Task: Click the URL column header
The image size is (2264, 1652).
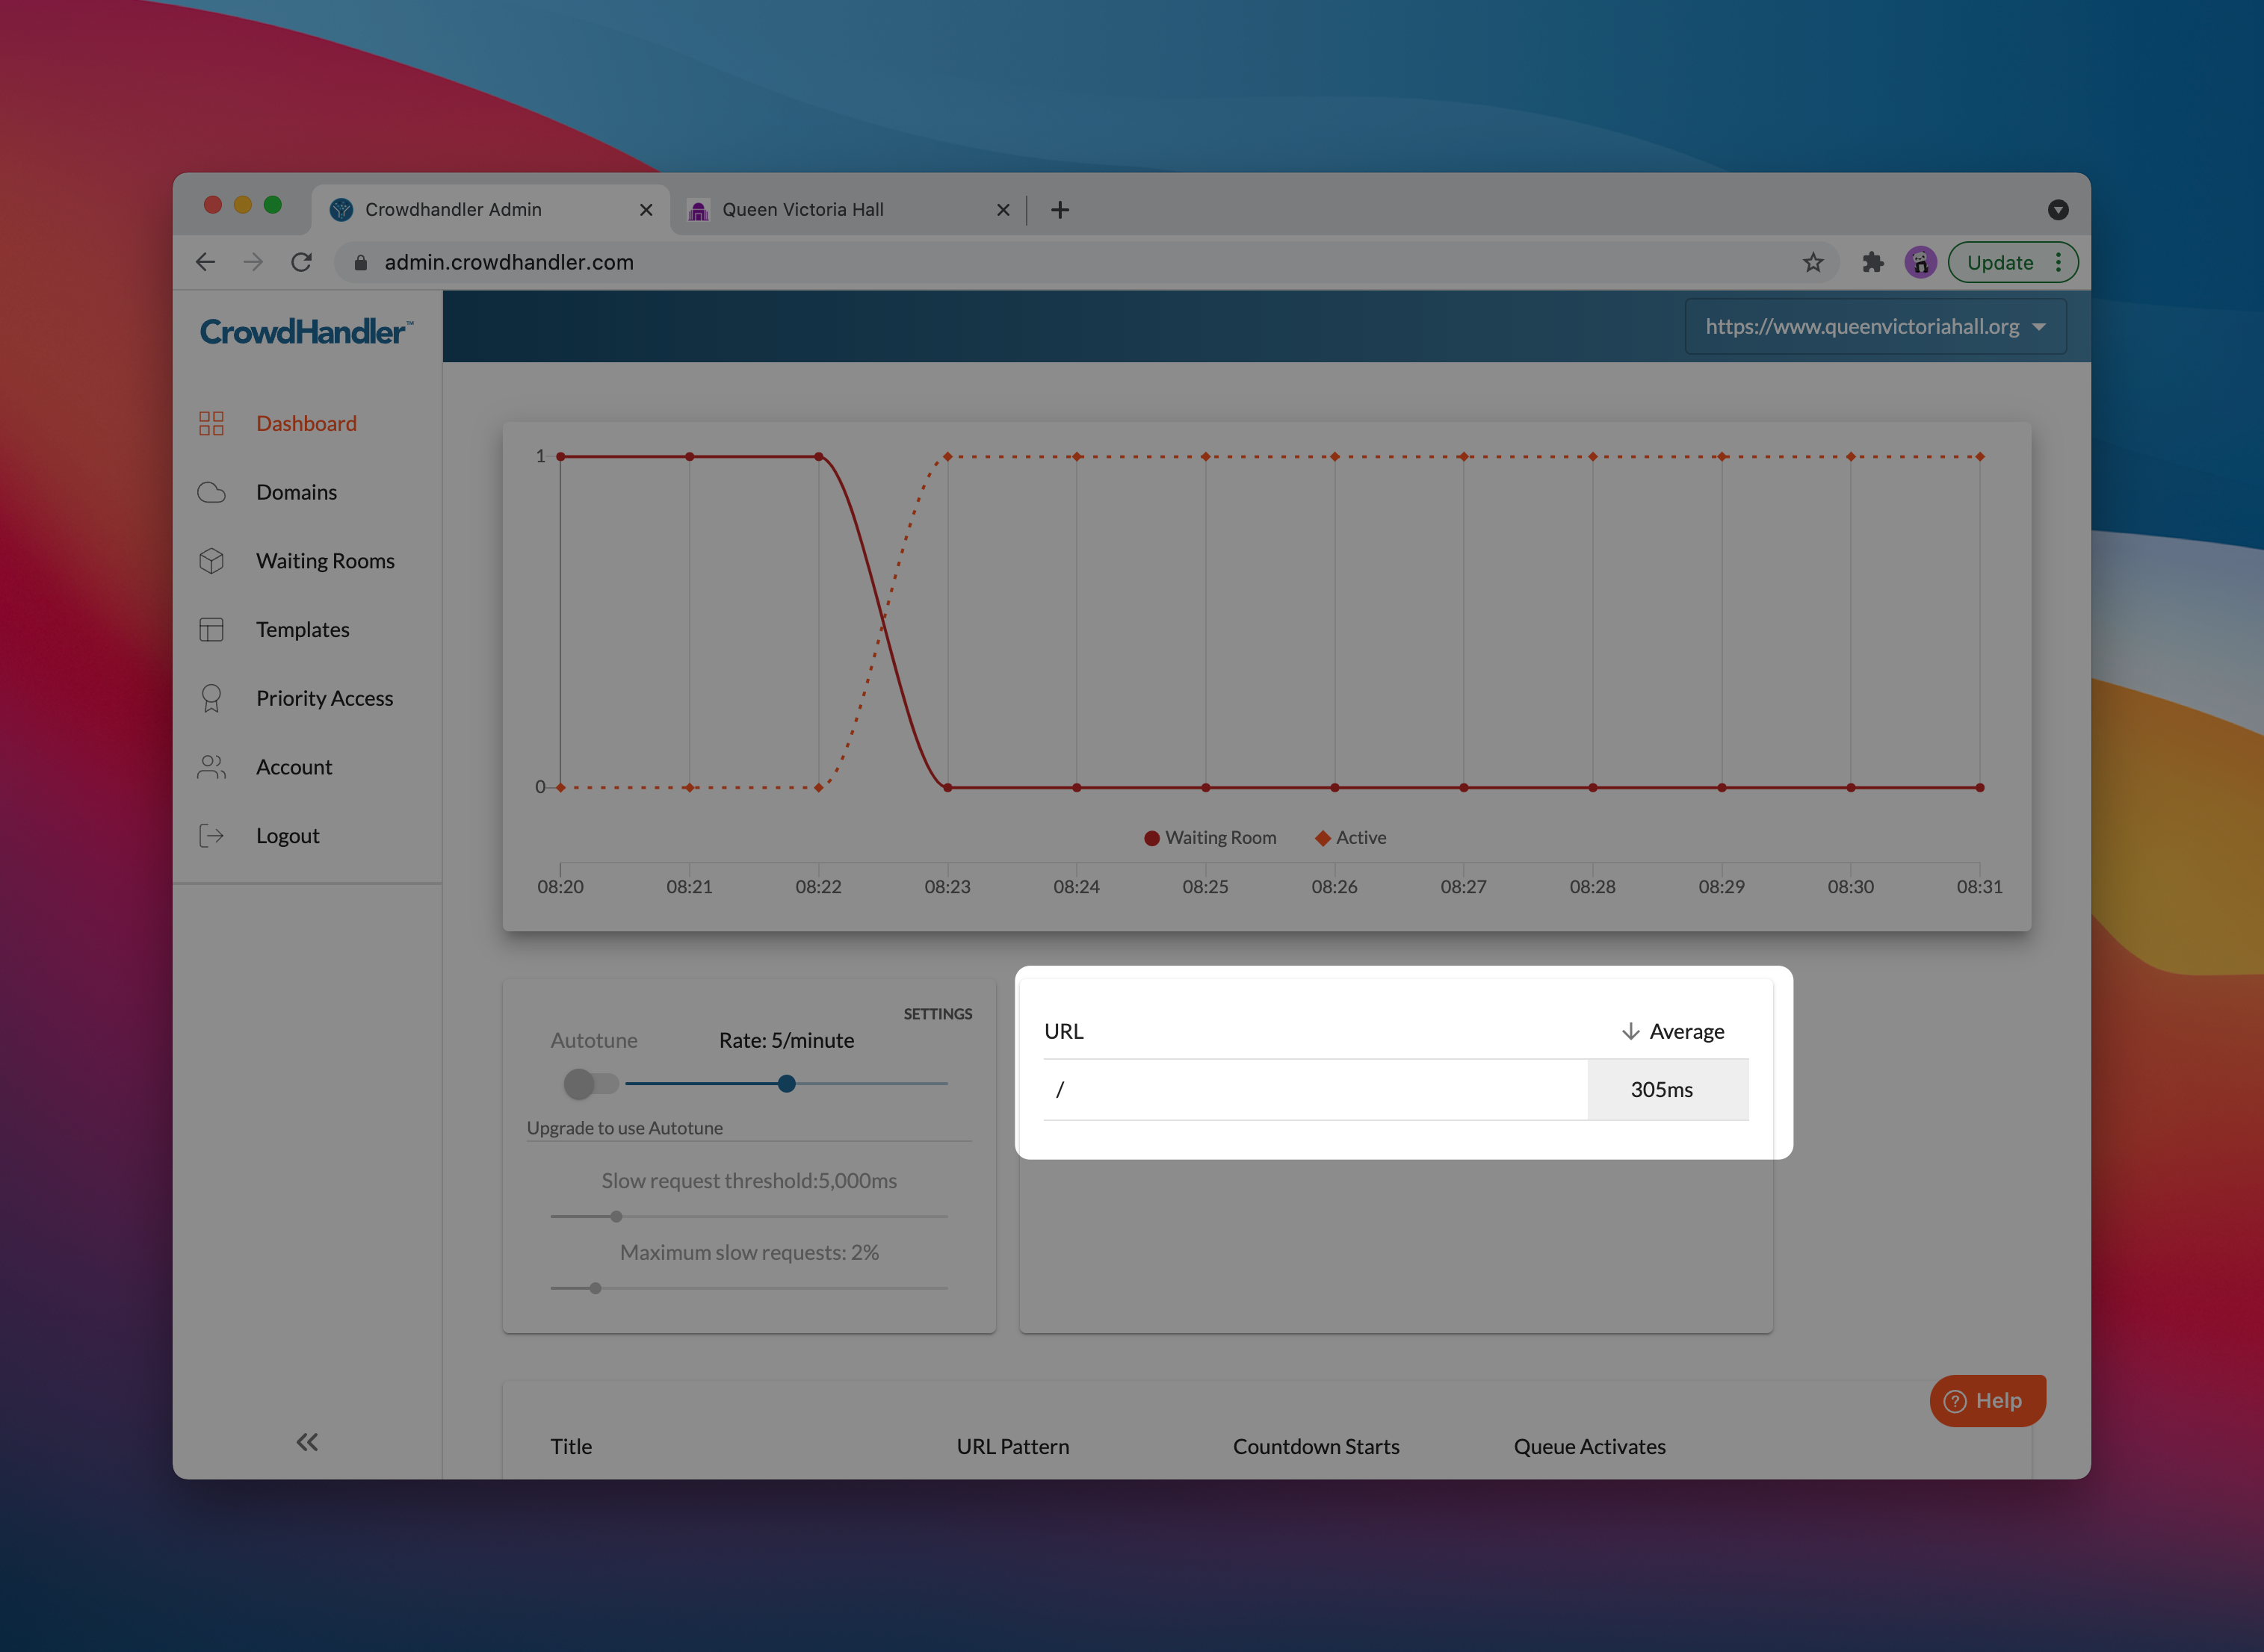Action: point(1063,1031)
